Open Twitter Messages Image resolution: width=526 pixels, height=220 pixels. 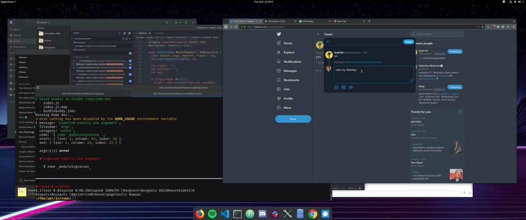(287, 71)
